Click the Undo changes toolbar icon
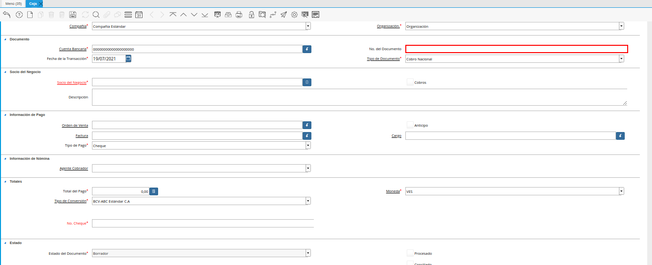 (x=6, y=15)
